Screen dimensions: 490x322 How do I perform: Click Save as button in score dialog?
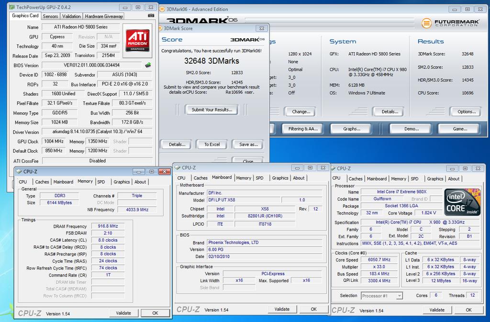(248, 144)
